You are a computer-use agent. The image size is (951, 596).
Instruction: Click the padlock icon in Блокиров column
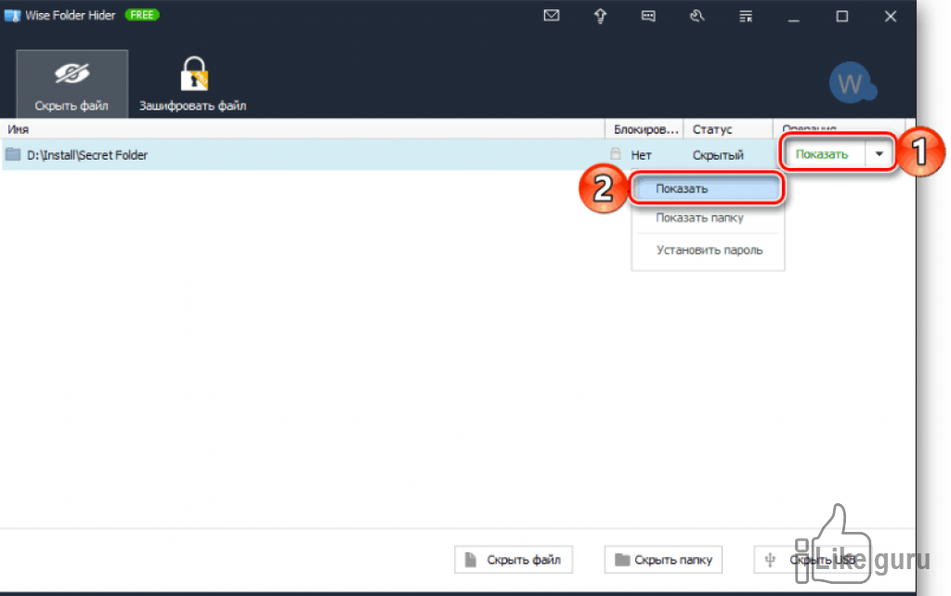[616, 154]
